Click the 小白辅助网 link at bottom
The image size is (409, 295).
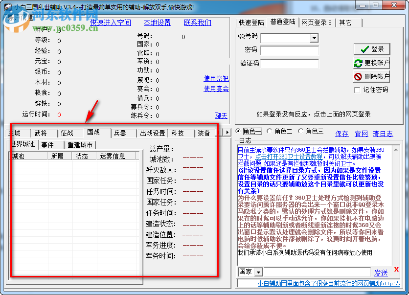click(328, 283)
